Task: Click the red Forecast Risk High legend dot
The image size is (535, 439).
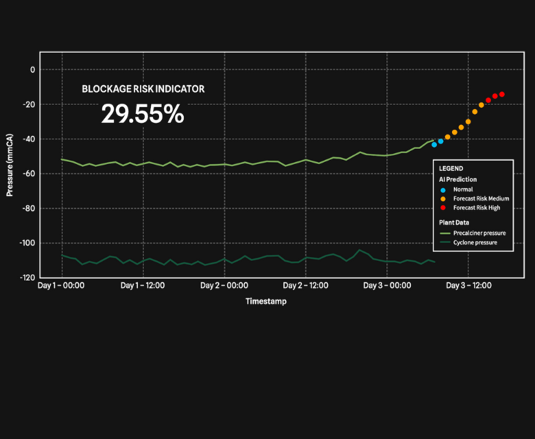Action: click(x=443, y=207)
